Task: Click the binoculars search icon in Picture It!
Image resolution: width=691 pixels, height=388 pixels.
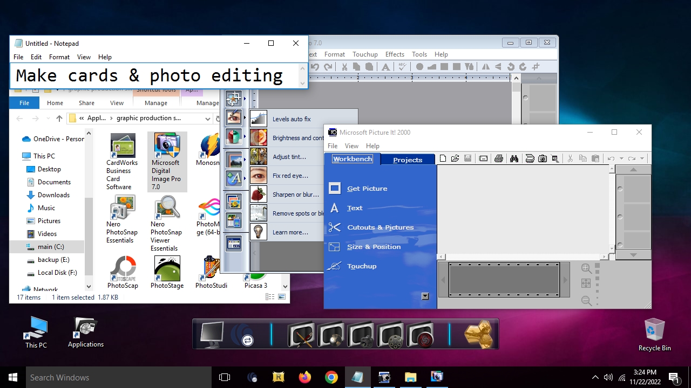Action: coord(514,158)
